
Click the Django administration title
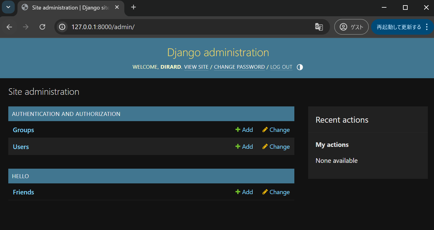pos(218,52)
